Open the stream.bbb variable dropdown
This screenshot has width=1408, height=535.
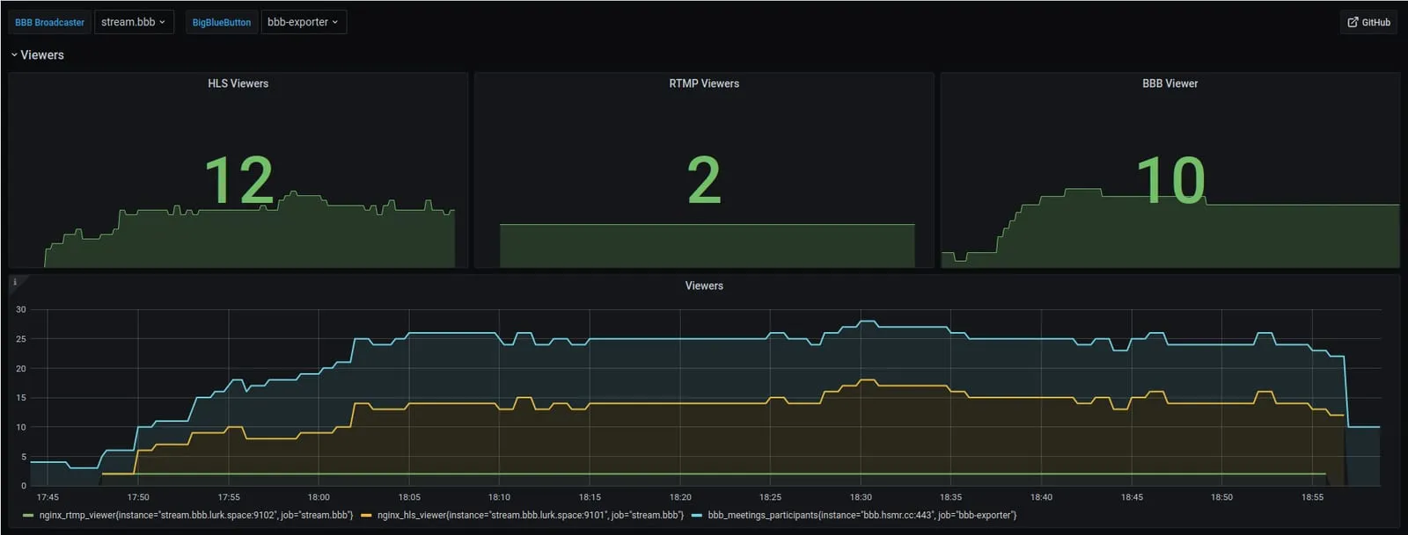[134, 22]
